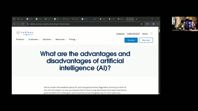Viewport: 198px width, 111px height.
Task: Switch to the Dash browser tab
Action: click(x=30, y=19)
